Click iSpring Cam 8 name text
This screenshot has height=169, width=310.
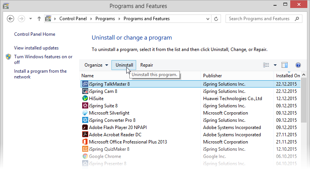(x=103, y=91)
